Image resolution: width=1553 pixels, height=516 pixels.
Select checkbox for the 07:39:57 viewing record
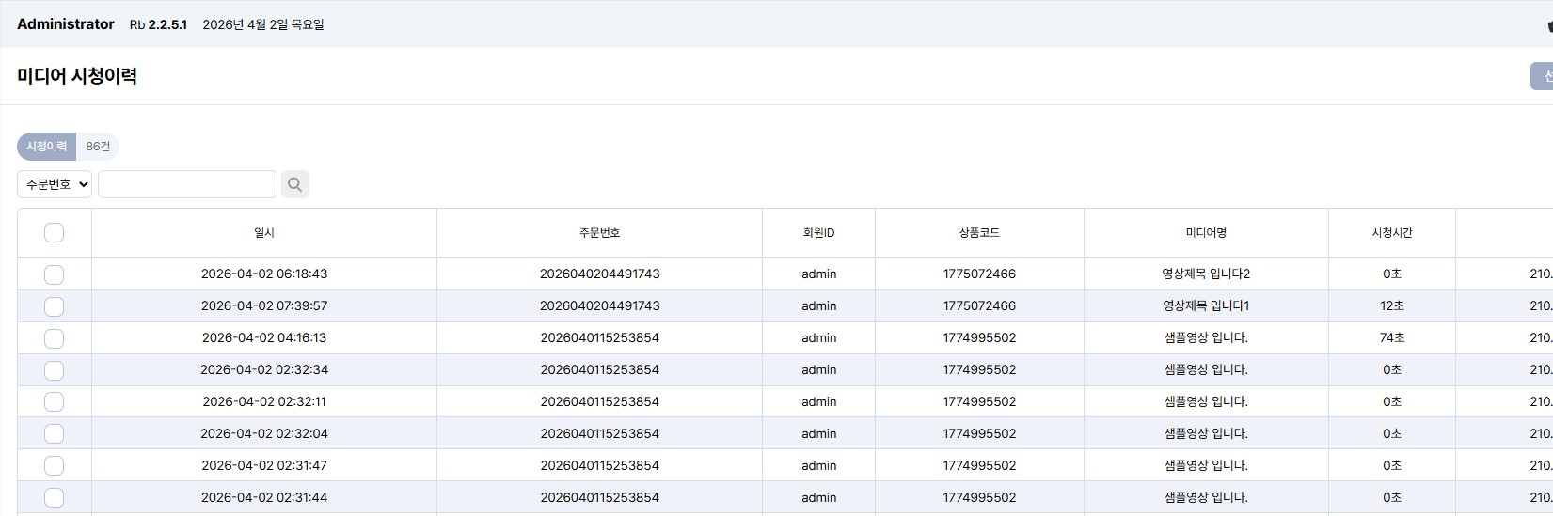(55, 306)
